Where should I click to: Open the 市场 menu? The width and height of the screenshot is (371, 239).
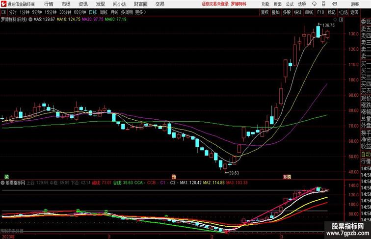point(66,4)
